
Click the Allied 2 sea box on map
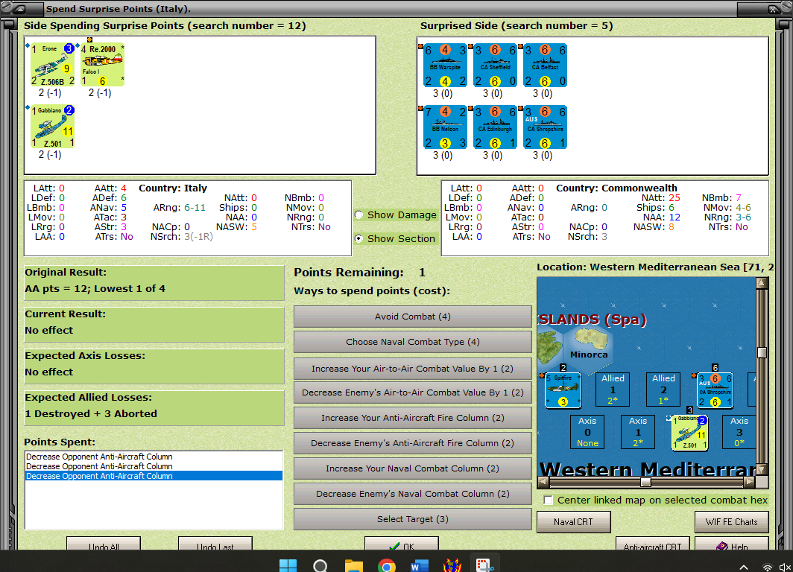click(x=663, y=389)
